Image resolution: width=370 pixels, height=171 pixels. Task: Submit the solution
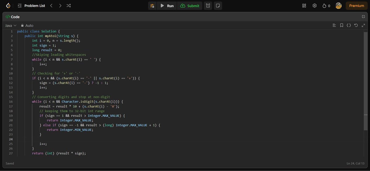pyautogui.click(x=190, y=6)
